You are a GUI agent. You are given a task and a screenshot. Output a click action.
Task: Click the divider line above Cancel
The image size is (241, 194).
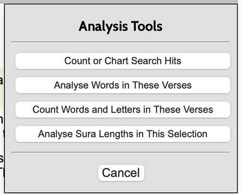[120, 152]
